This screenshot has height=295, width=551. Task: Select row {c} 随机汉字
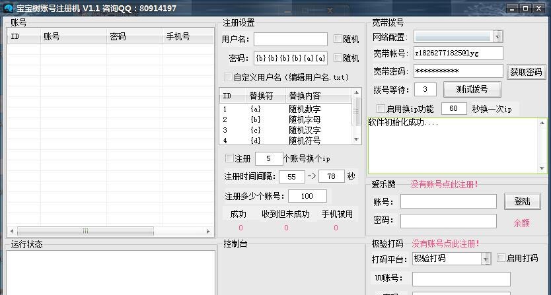click(x=285, y=130)
